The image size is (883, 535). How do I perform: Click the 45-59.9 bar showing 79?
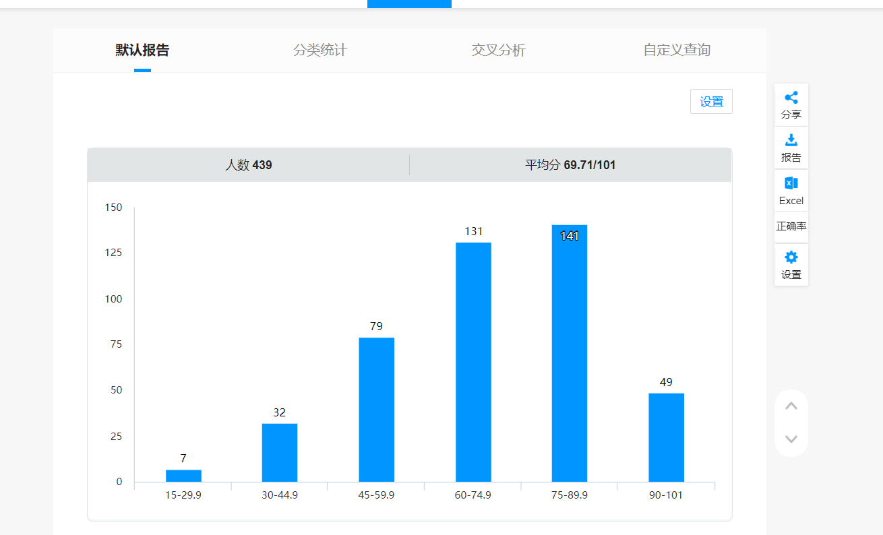(x=376, y=410)
